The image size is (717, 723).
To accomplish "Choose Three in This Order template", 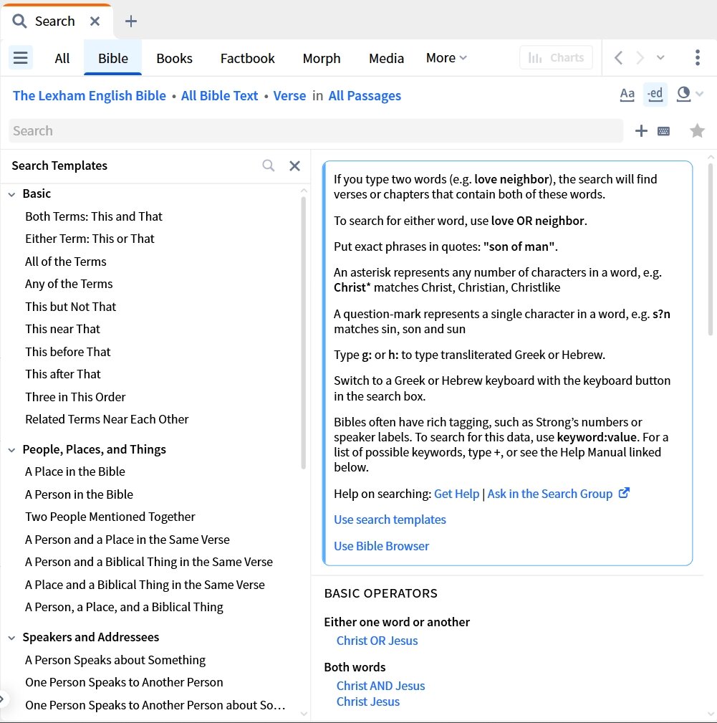I will tap(75, 397).
